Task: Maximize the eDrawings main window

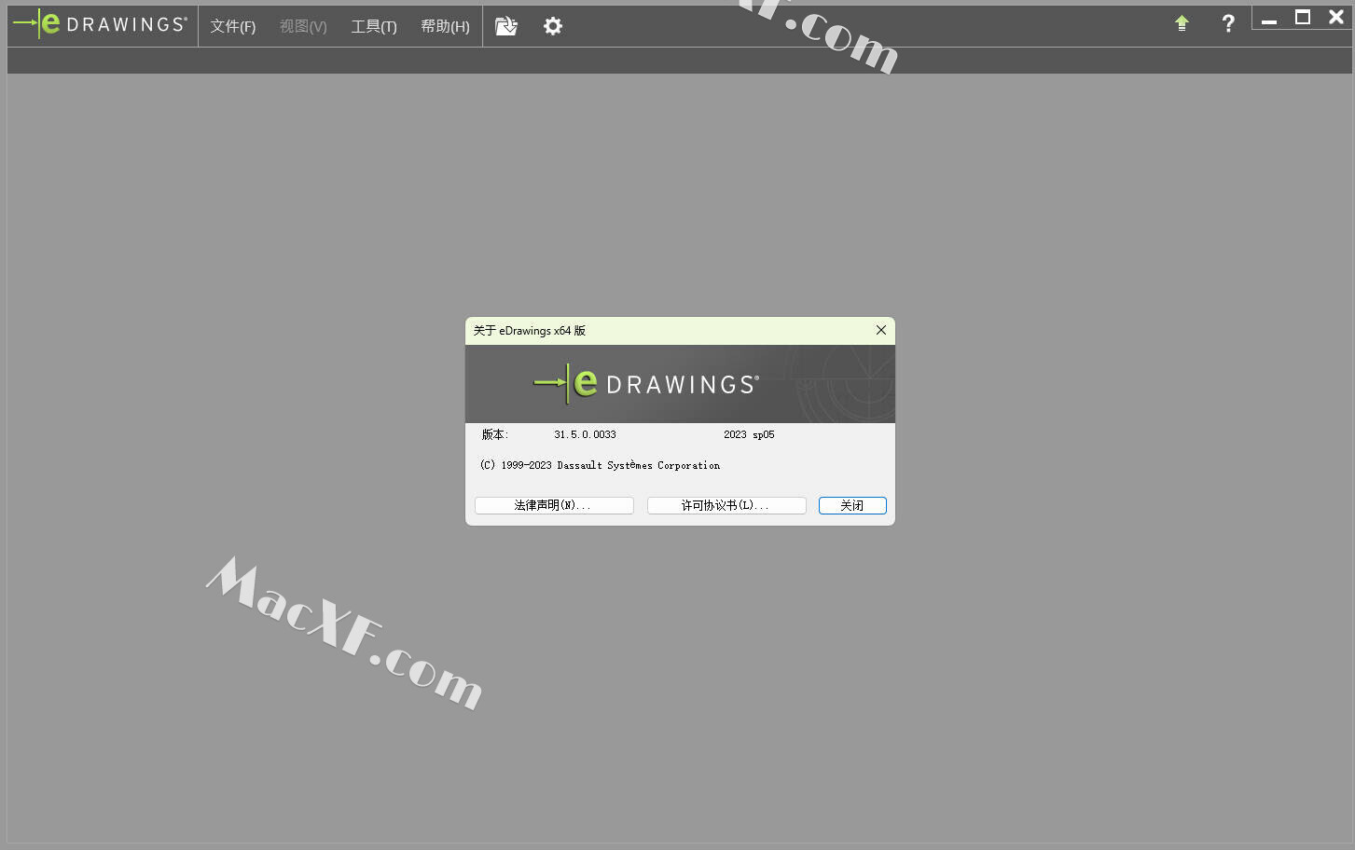Action: [1303, 18]
